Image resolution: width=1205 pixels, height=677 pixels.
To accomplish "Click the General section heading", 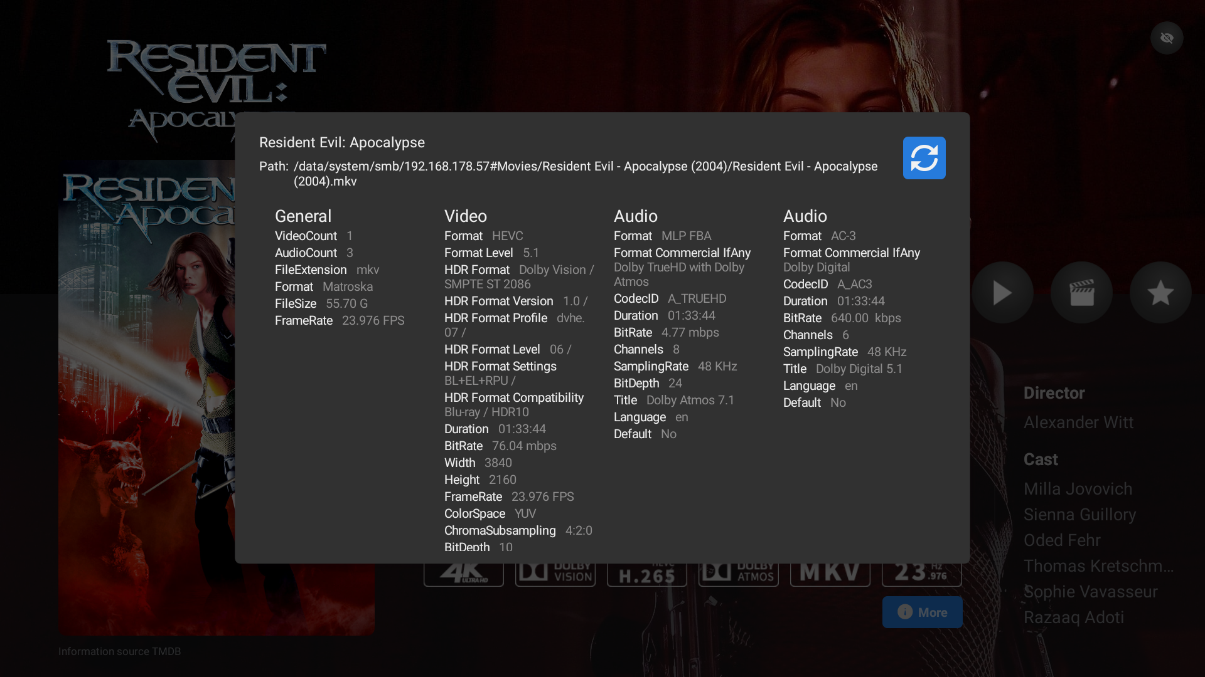I will click(x=303, y=216).
